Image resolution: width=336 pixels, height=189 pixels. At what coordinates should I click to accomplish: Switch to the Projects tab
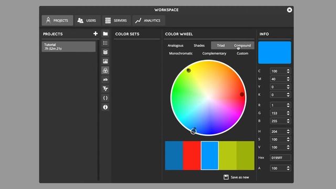pos(57,20)
